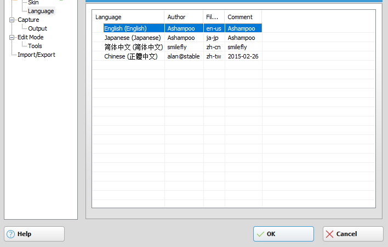
Task: Open the Edit Mode settings category
Action: [x=30, y=37]
